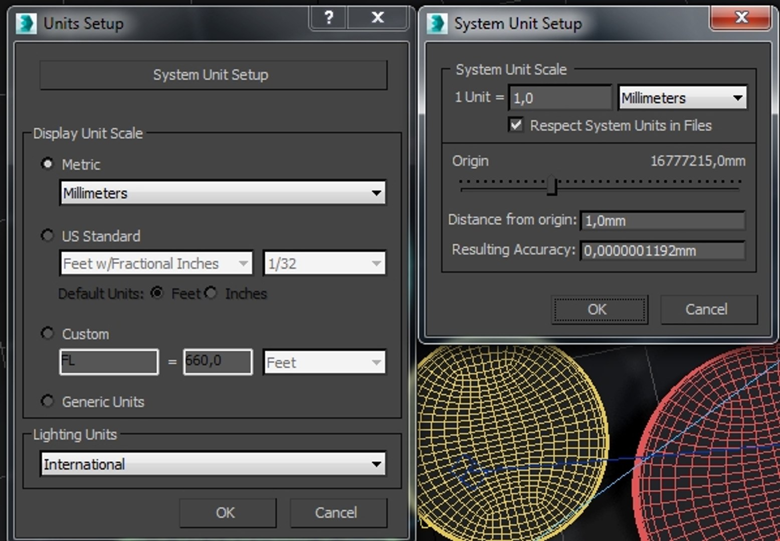780x541 pixels.
Task: Close the Units Setup dialog
Action: coord(377,18)
